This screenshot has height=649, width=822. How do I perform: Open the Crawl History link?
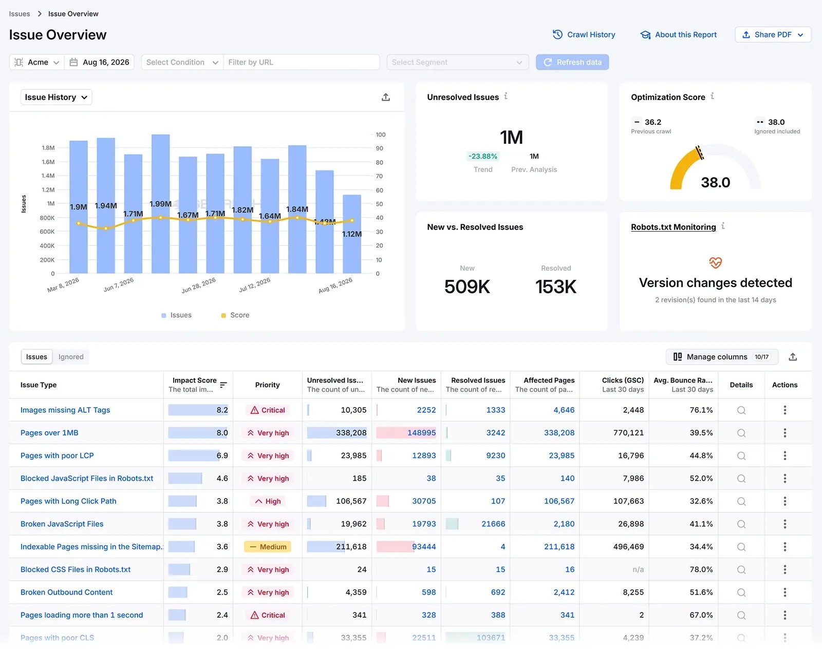coord(584,34)
